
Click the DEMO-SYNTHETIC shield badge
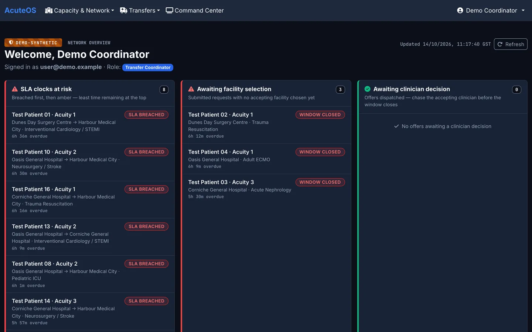click(33, 43)
